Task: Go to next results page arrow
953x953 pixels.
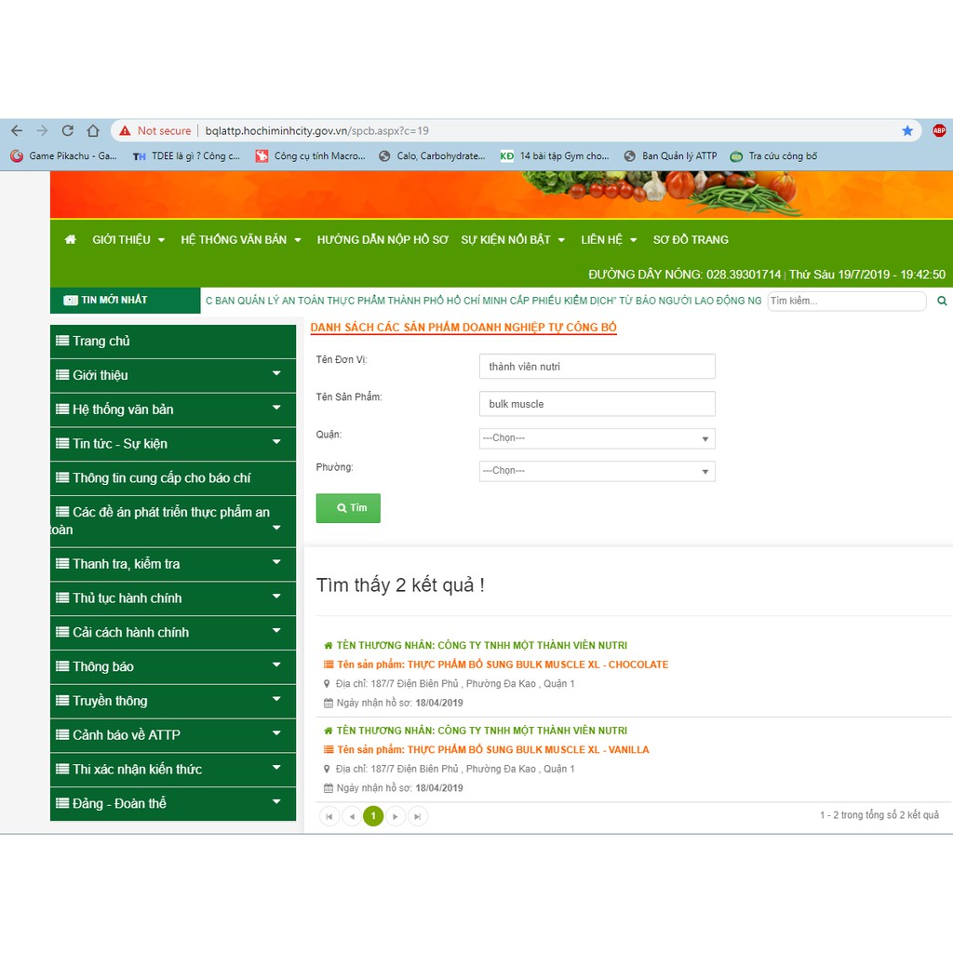Action: pyautogui.click(x=396, y=816)
